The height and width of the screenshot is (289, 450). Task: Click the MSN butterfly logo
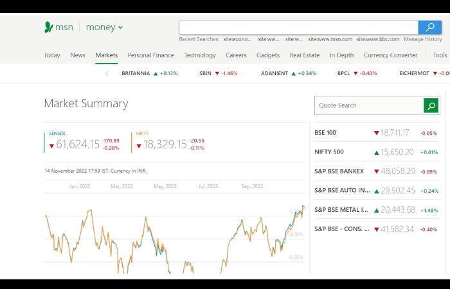[x=49, y=27]
